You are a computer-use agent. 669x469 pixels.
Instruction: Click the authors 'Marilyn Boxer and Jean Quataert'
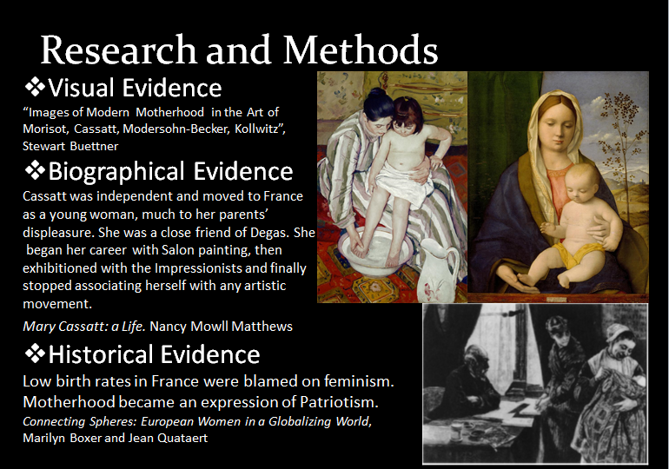tap(116, 438)
